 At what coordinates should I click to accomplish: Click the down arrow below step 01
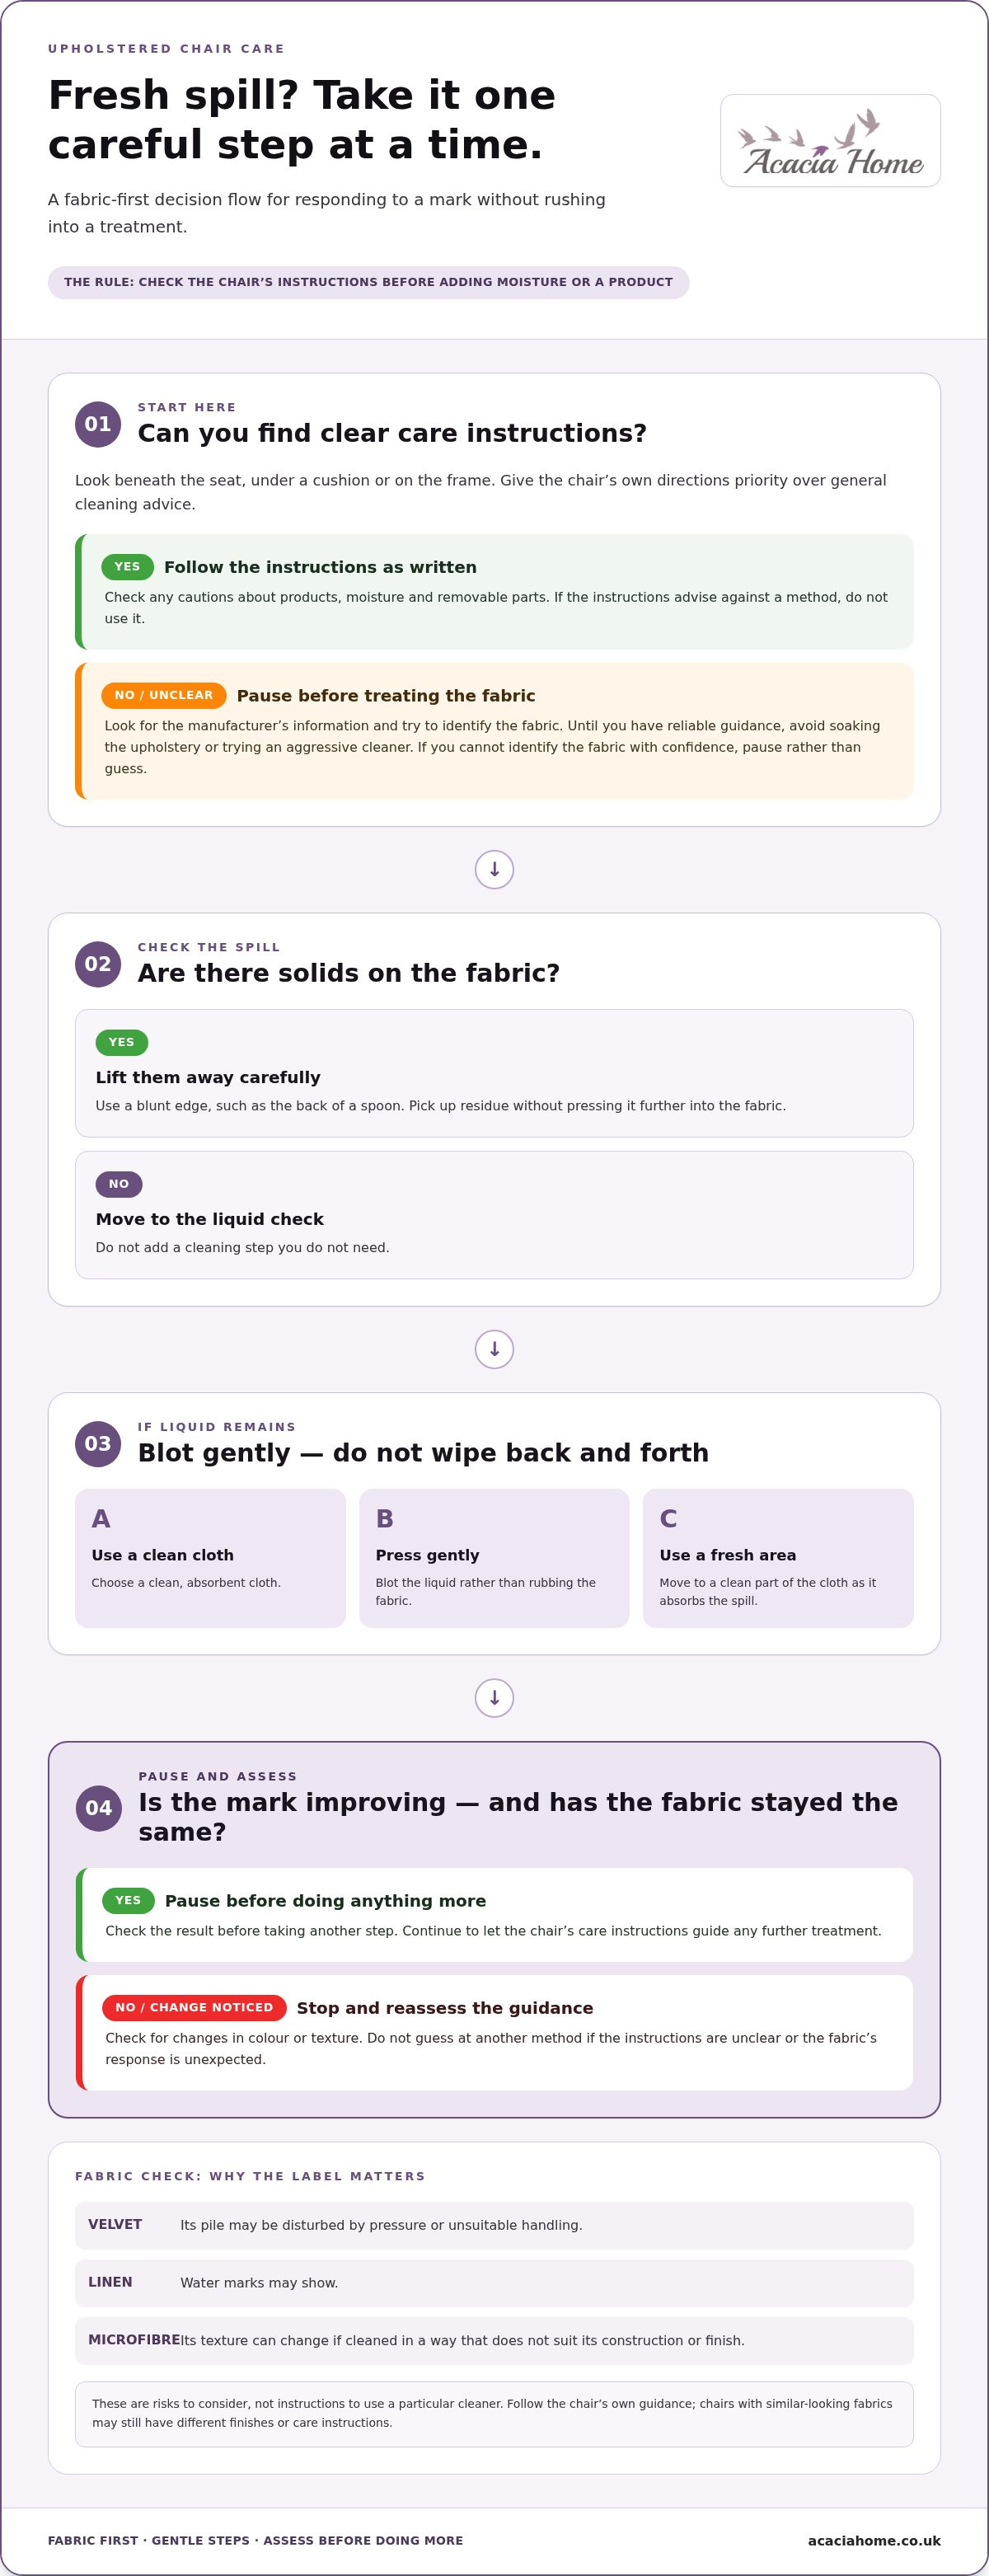point(494,870)
